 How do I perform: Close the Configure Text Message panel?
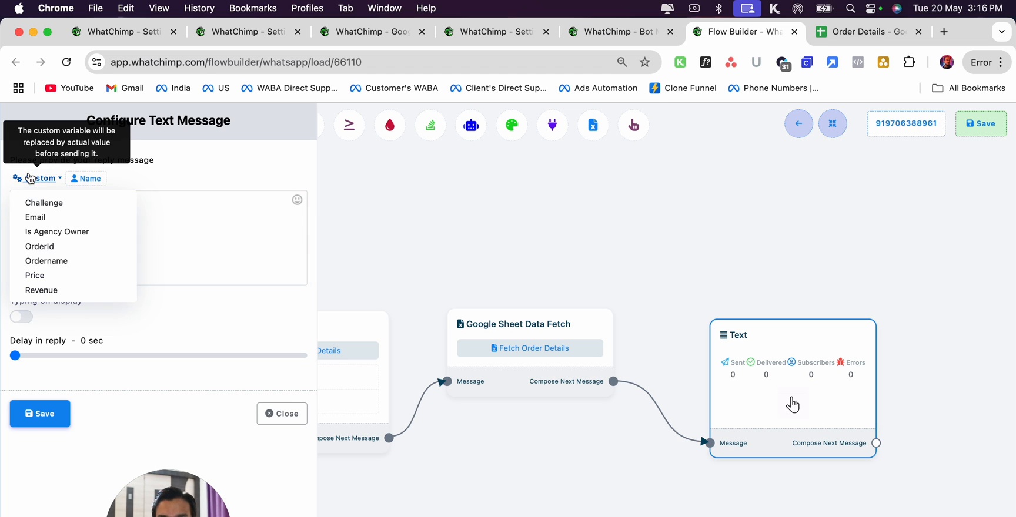point(282,414)
